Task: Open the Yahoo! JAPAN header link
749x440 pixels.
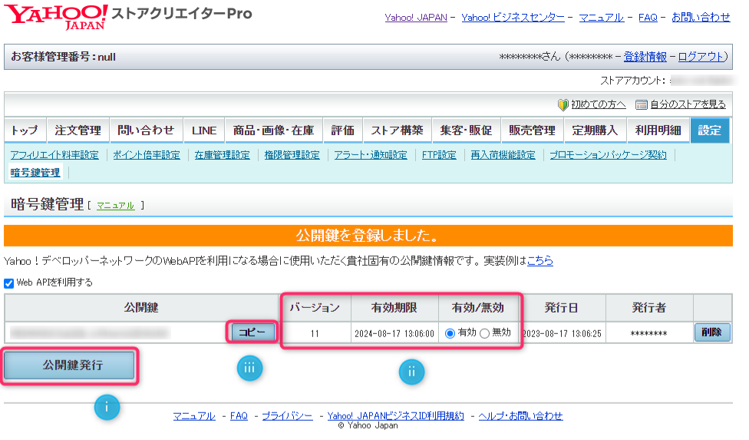Action: [416, 18]
